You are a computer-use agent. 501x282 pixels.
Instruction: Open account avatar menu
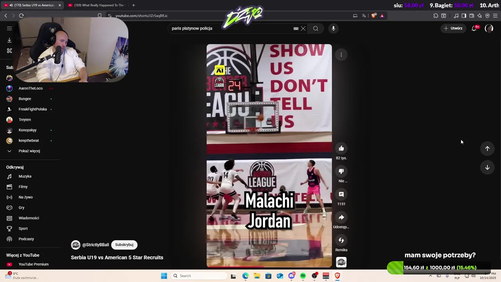tap(489, 28)
